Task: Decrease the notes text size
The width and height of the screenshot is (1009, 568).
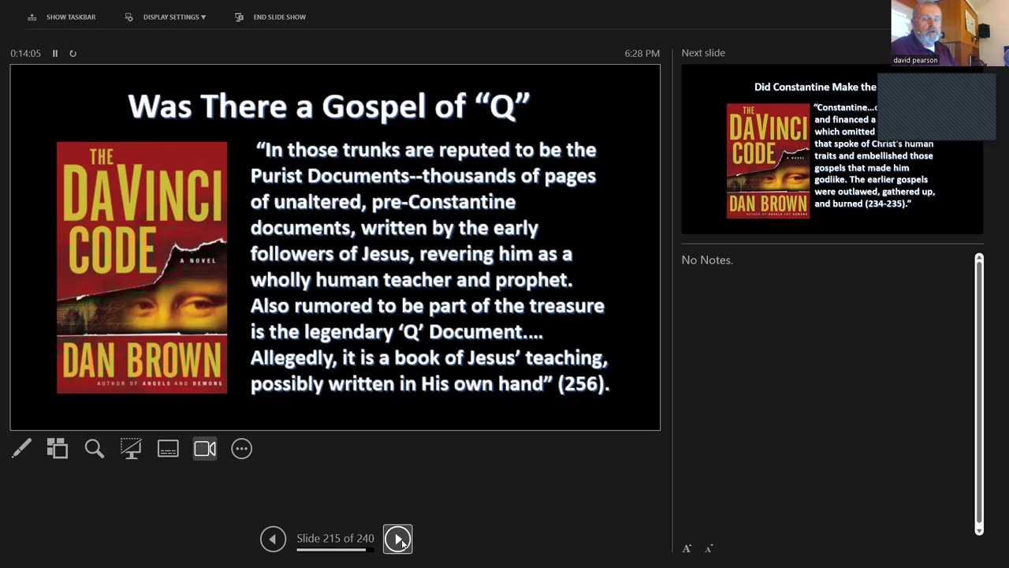Action: click(709, 548)
